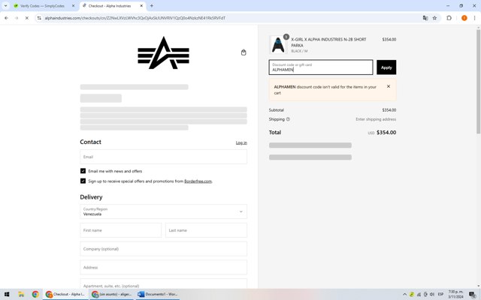Viewport: 481px width, 300px height.
Task: Click the page vertical scrollbar
Action: click(x=478, y=82)
